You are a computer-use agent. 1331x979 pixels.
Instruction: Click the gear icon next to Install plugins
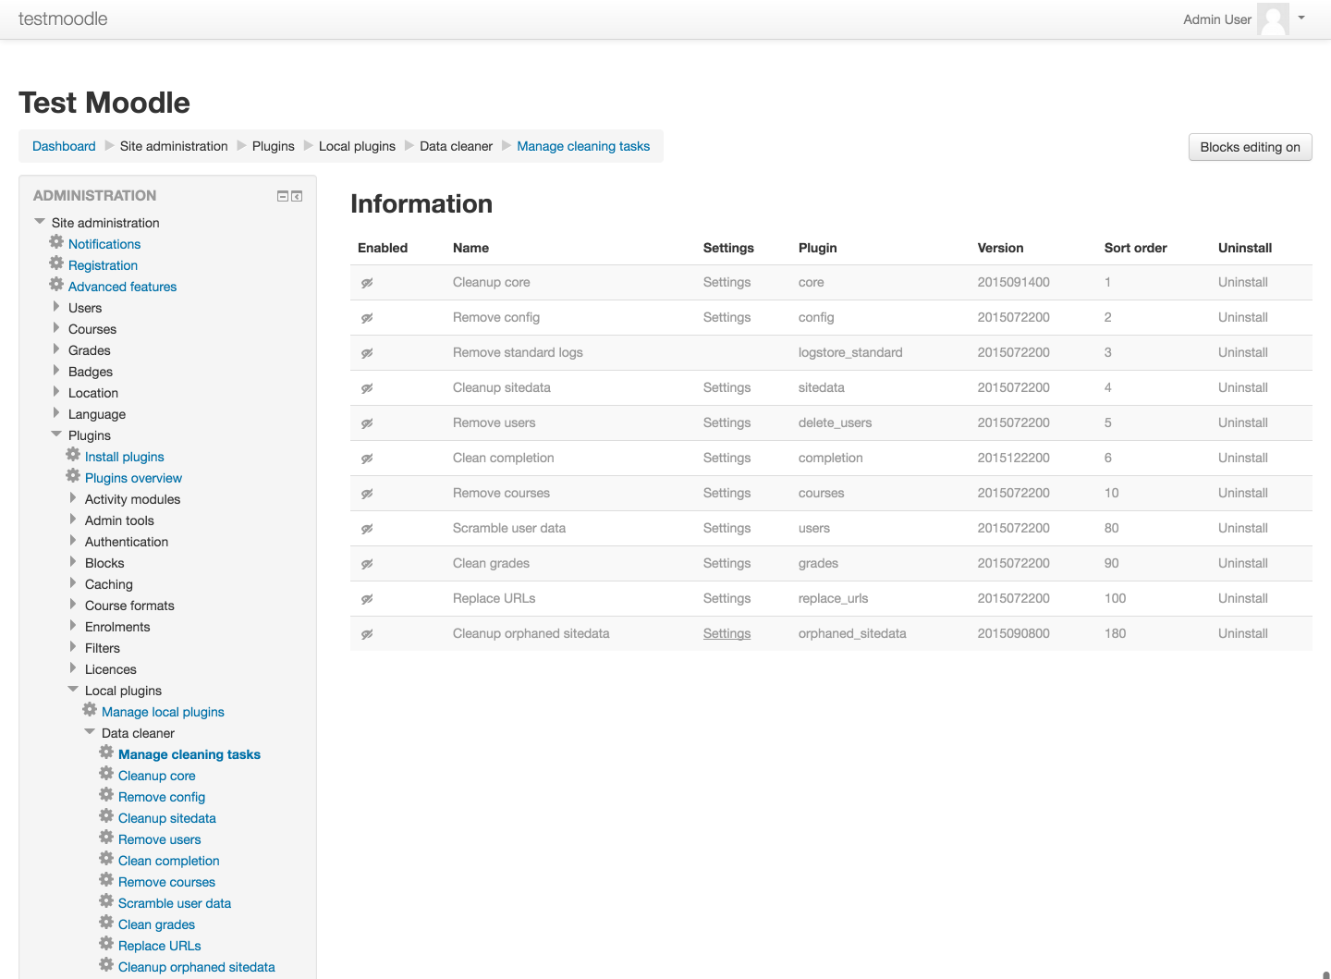(73, 455)
